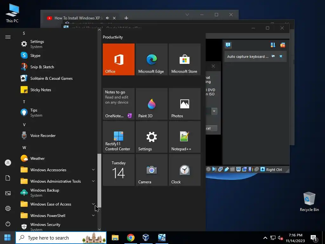Click the clear notifications icon in VirtualBox
This screenshot has width=325, height=244.
click(x=283, y=45)
